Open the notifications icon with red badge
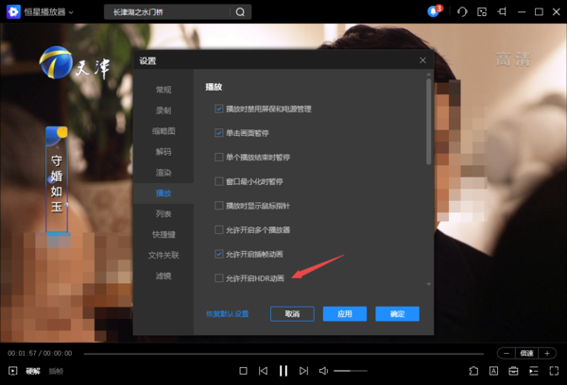 434,12
